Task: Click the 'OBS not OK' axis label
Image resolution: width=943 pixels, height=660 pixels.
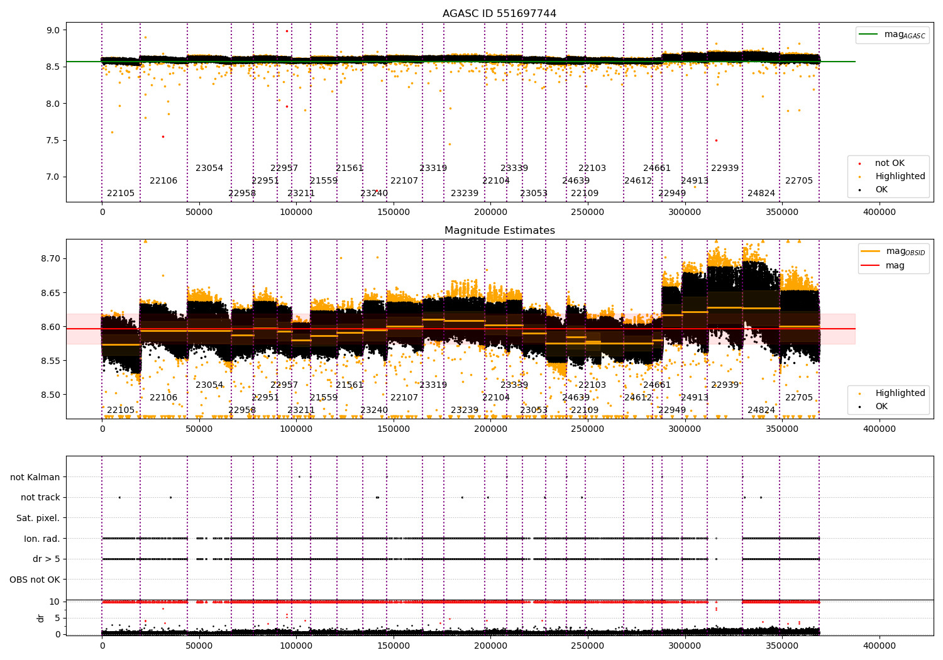Action: click(35, 580)
